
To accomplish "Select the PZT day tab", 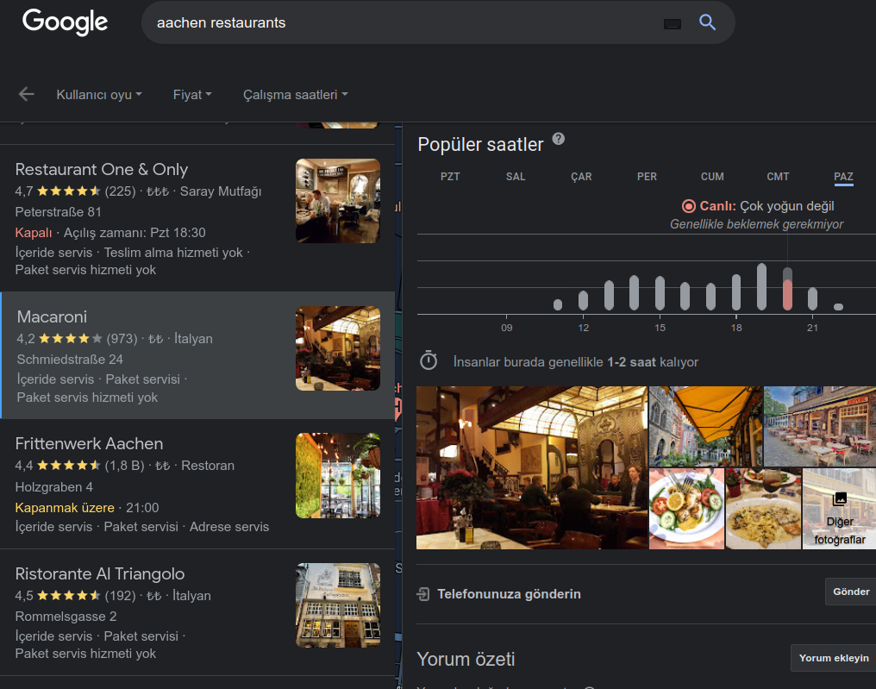I will pyautogui.click(x=450, y=177).
